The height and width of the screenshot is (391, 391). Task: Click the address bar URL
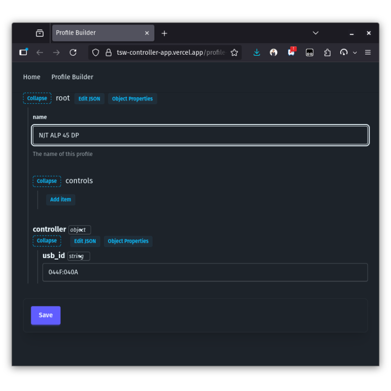(171, 52)
